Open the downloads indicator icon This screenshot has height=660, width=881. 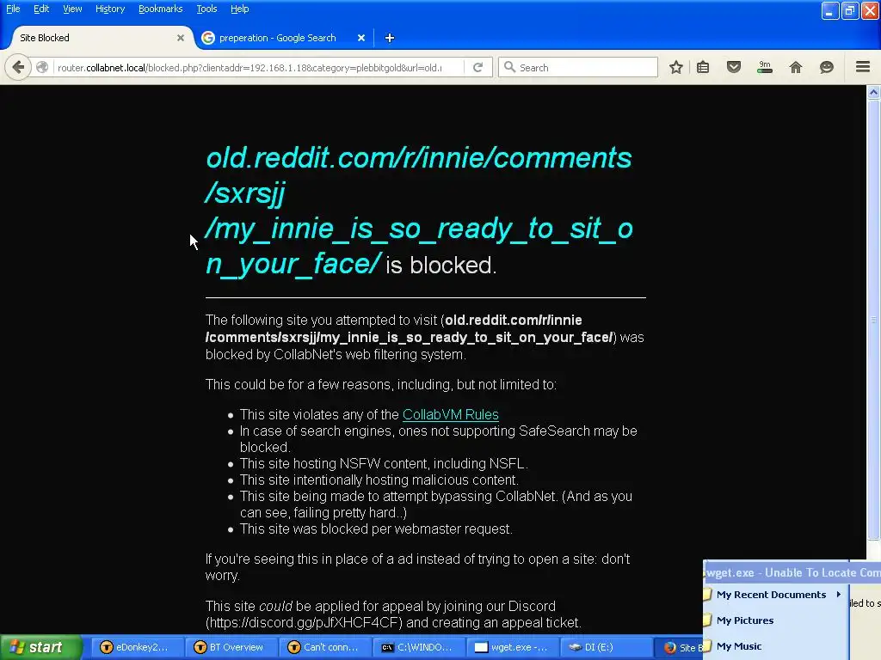765,67
